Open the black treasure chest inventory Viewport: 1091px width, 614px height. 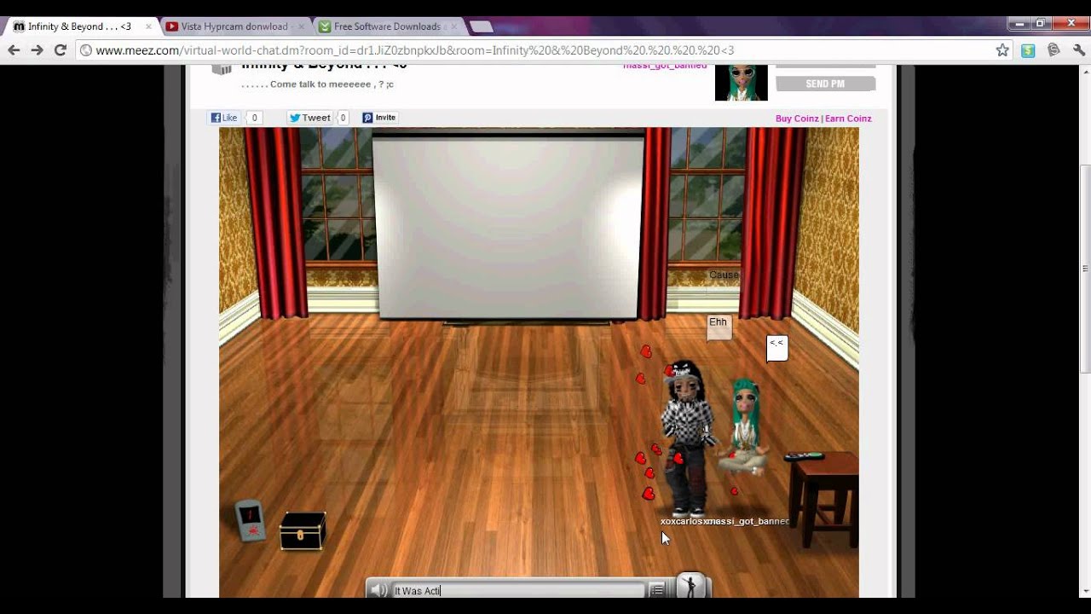tap(303, 530)
